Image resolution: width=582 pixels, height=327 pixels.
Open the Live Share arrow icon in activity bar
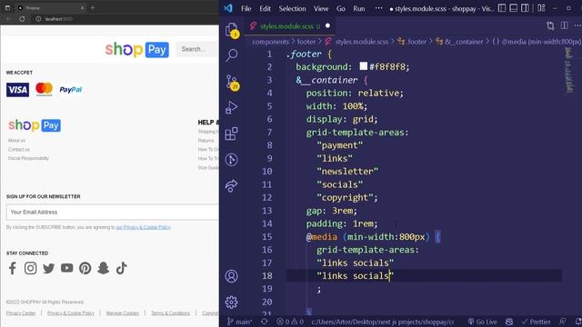point(232,185)
